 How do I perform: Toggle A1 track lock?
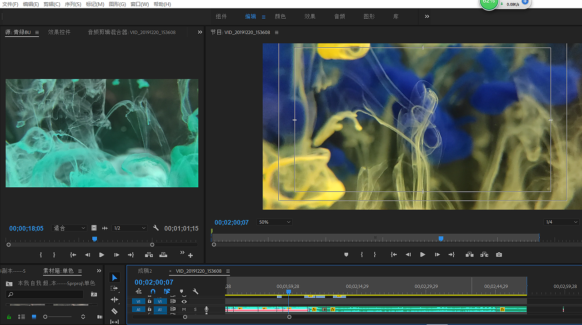point(150,309)
